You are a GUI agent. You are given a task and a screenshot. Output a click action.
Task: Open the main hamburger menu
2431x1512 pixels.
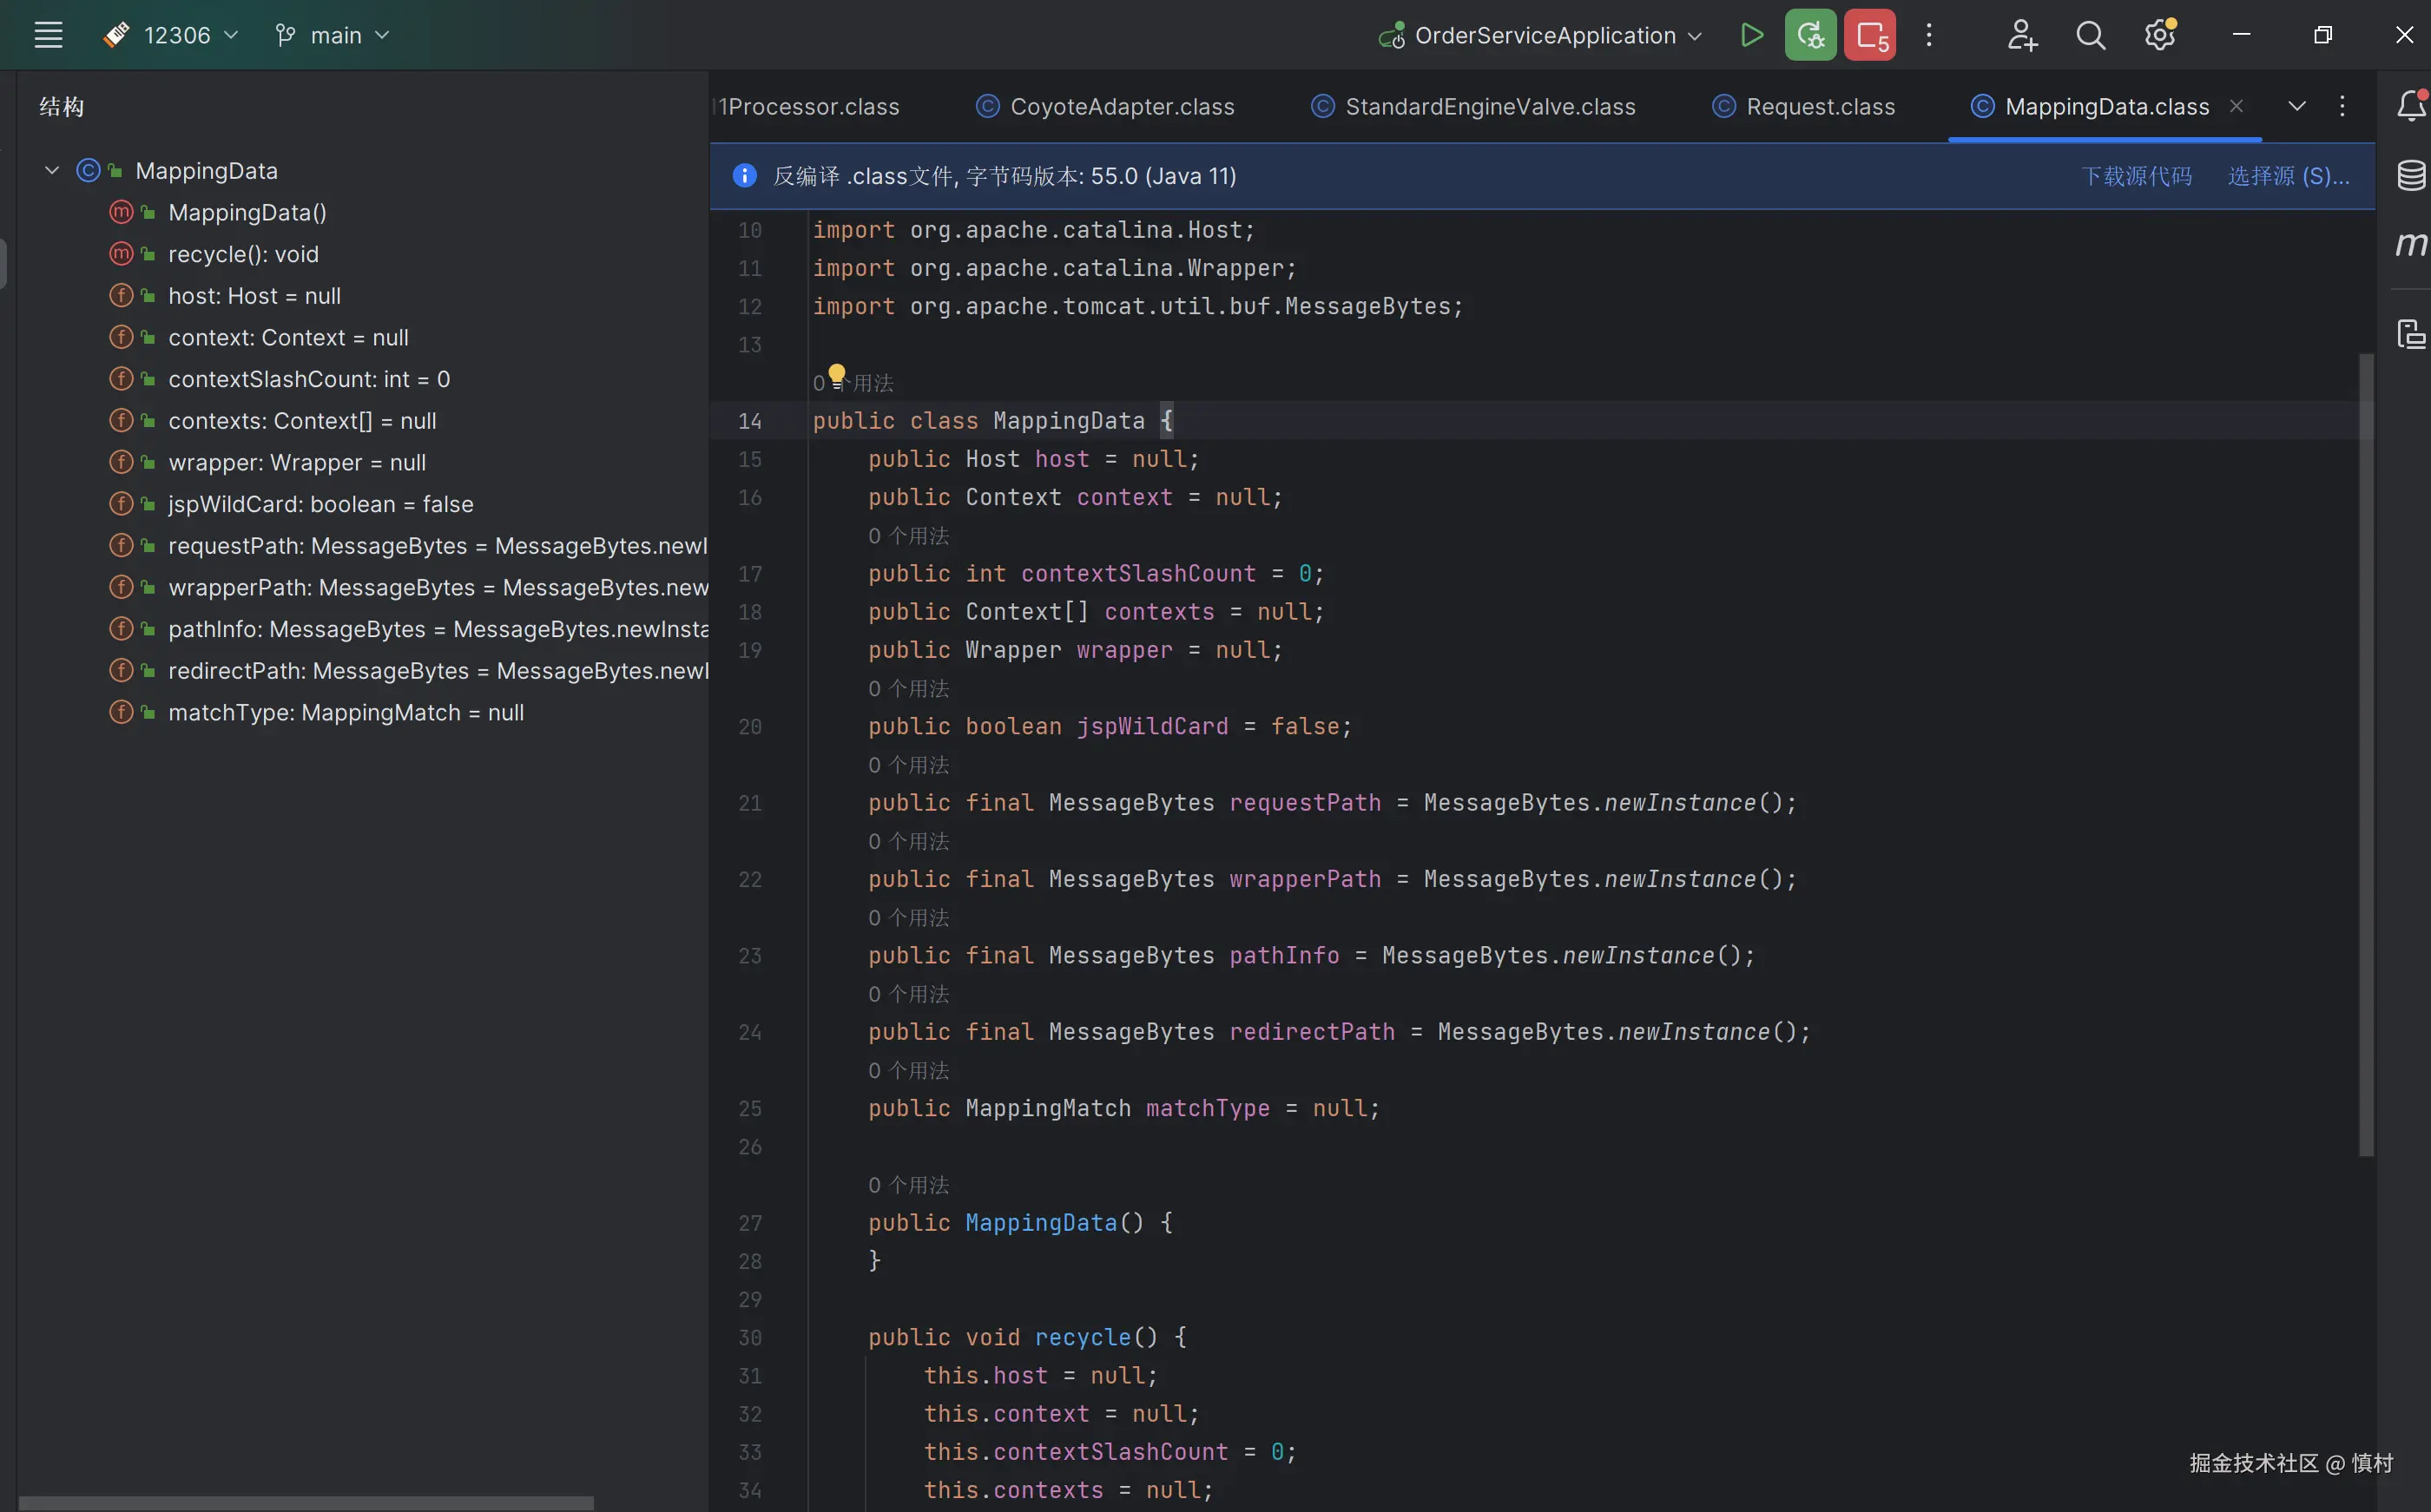pyautogui.click(x=48, y=35)
